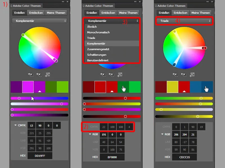Choose Benutzerdefiniert from color rule list

tap(112, 60)
